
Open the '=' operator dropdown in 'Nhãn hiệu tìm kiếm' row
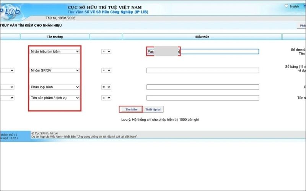(106, 52)
